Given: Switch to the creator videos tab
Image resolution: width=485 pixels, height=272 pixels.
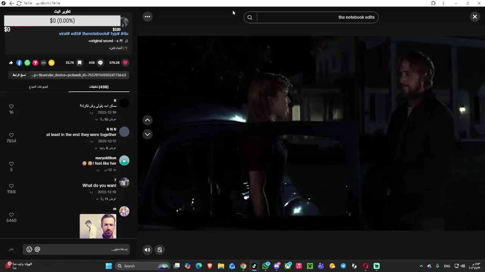Looking at the screenshot, I should [x=38, y=87].
